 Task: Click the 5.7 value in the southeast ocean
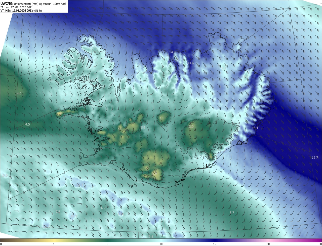(x=232, y=213)
